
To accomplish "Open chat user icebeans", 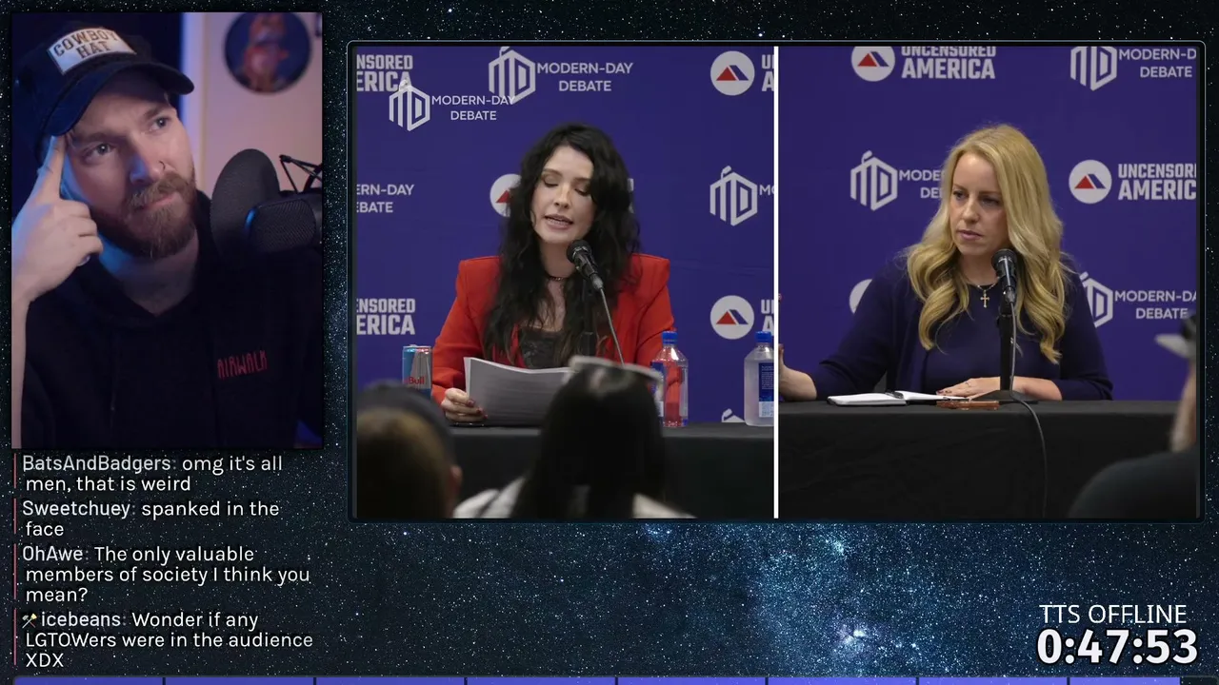I will coord(82,620).
